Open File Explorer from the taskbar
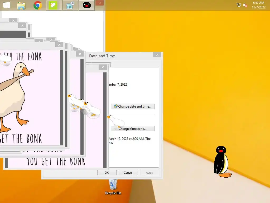The image size is (270, 203). pos(21,5)
